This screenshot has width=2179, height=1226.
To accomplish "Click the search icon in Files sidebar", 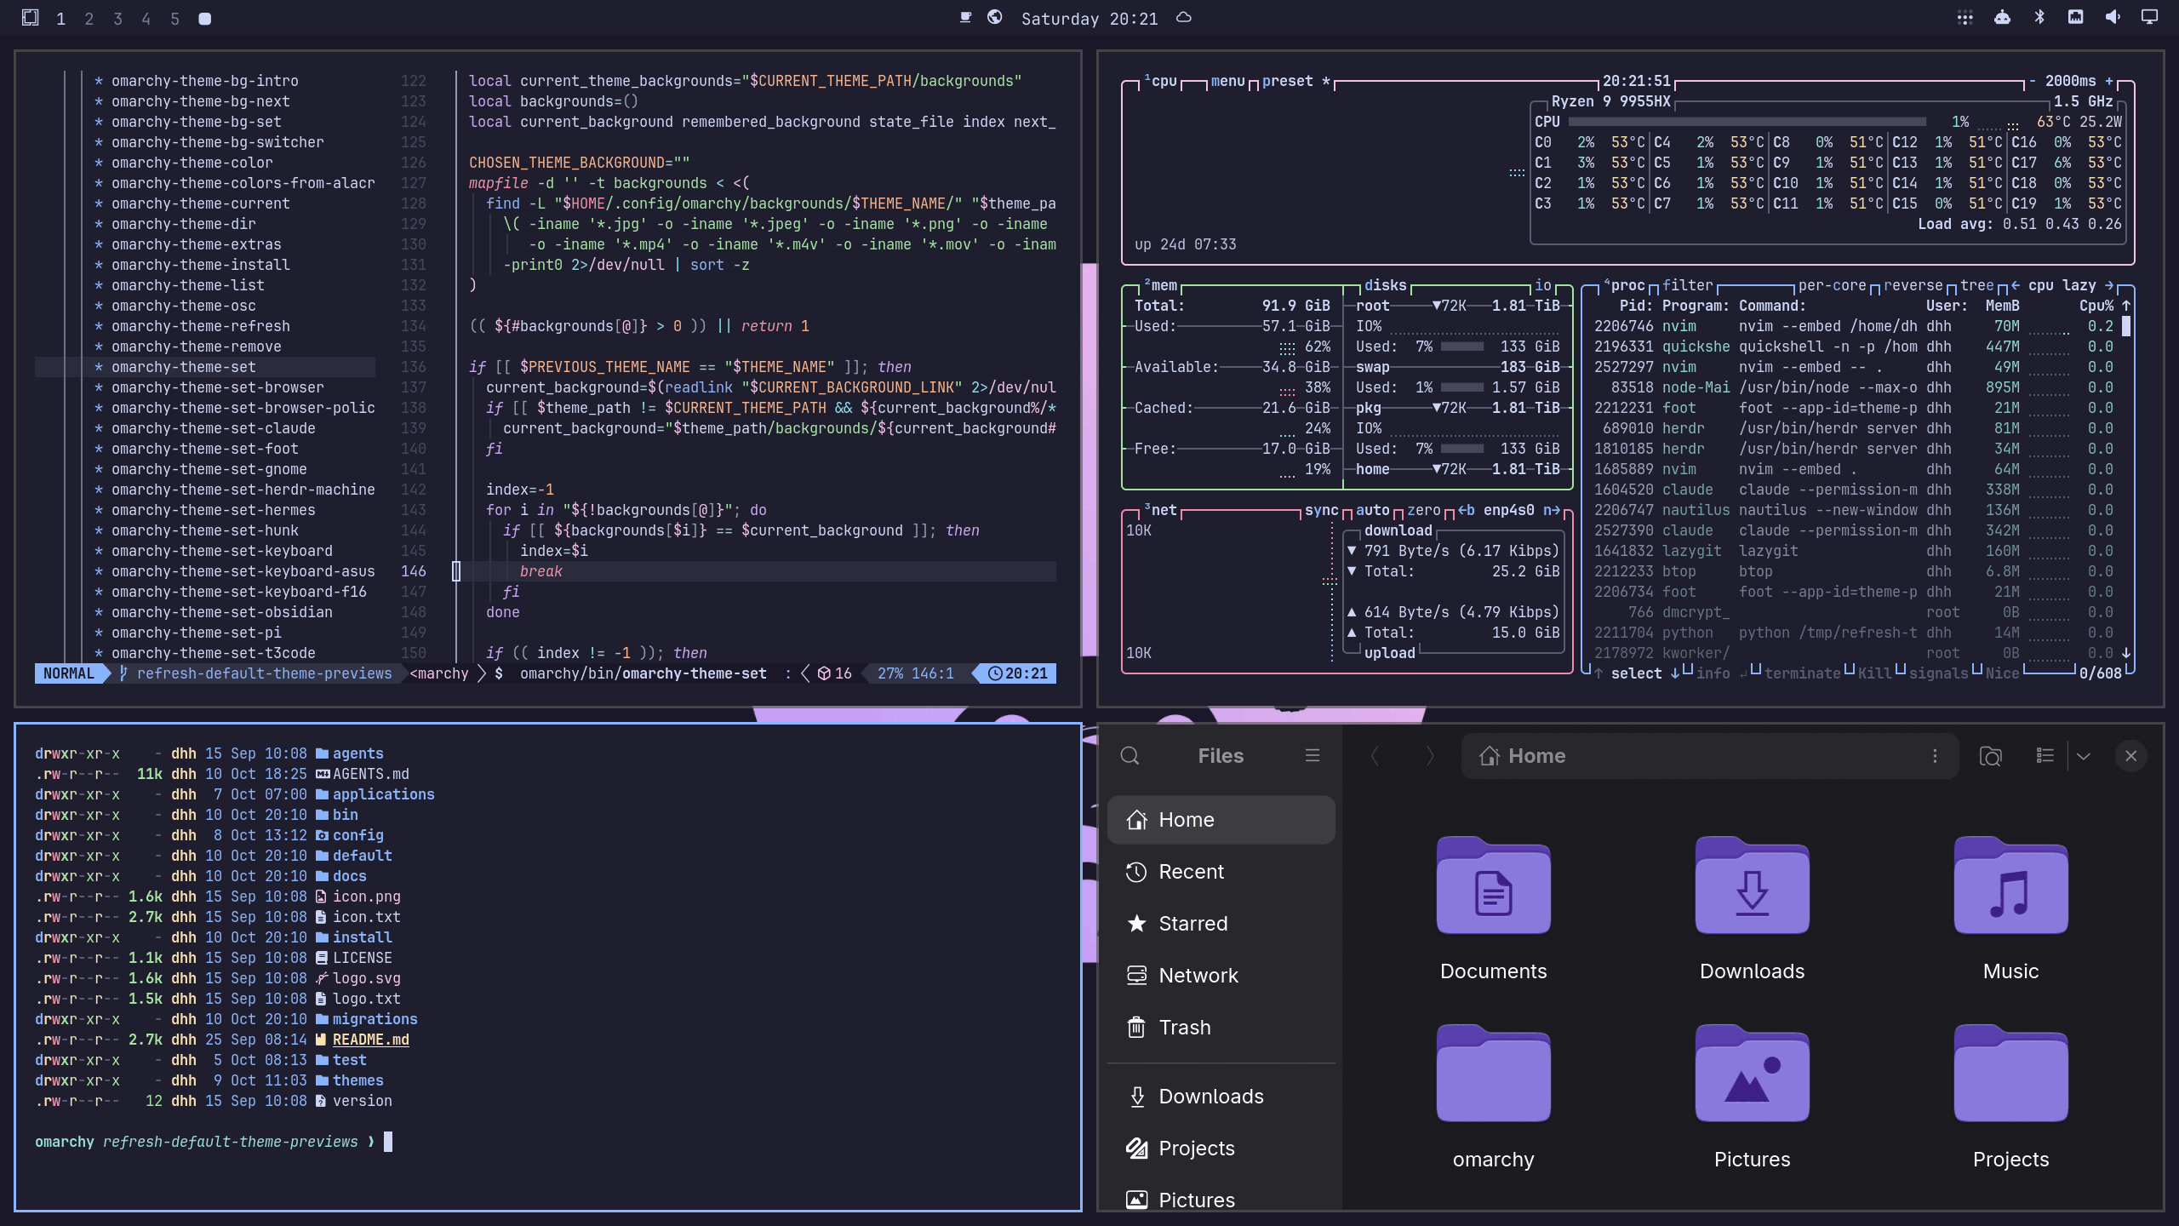I will (x=1130, y=756).
